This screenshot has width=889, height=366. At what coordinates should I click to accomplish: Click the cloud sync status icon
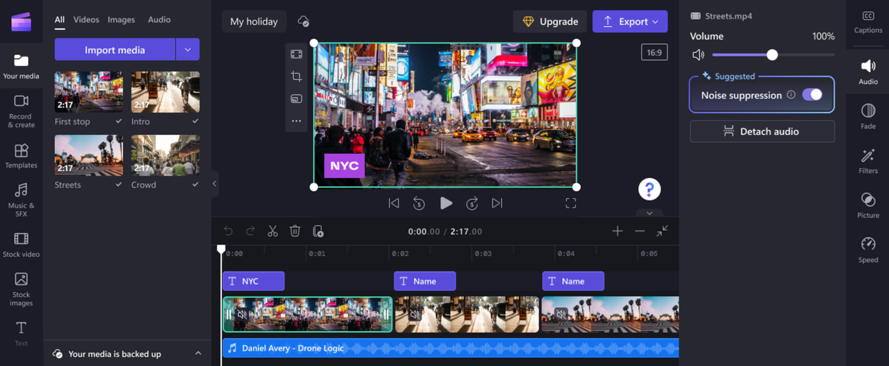pos(303,22)
